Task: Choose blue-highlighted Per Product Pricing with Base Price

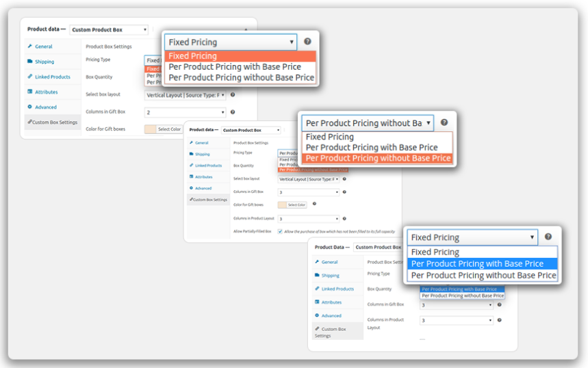Action: pyautogui.click(x=483, y=263)
